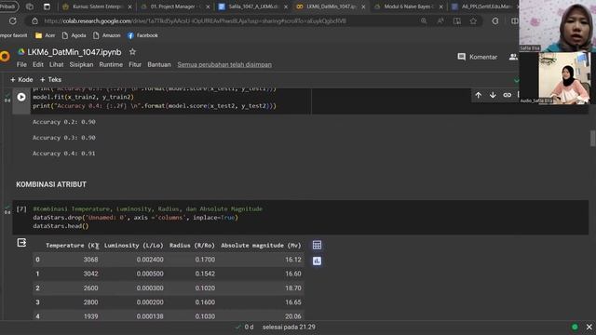Switch to A6_PPLGenitEdu tab
The width and height of the screenshot is (596, 335).
tap(486, 7)
